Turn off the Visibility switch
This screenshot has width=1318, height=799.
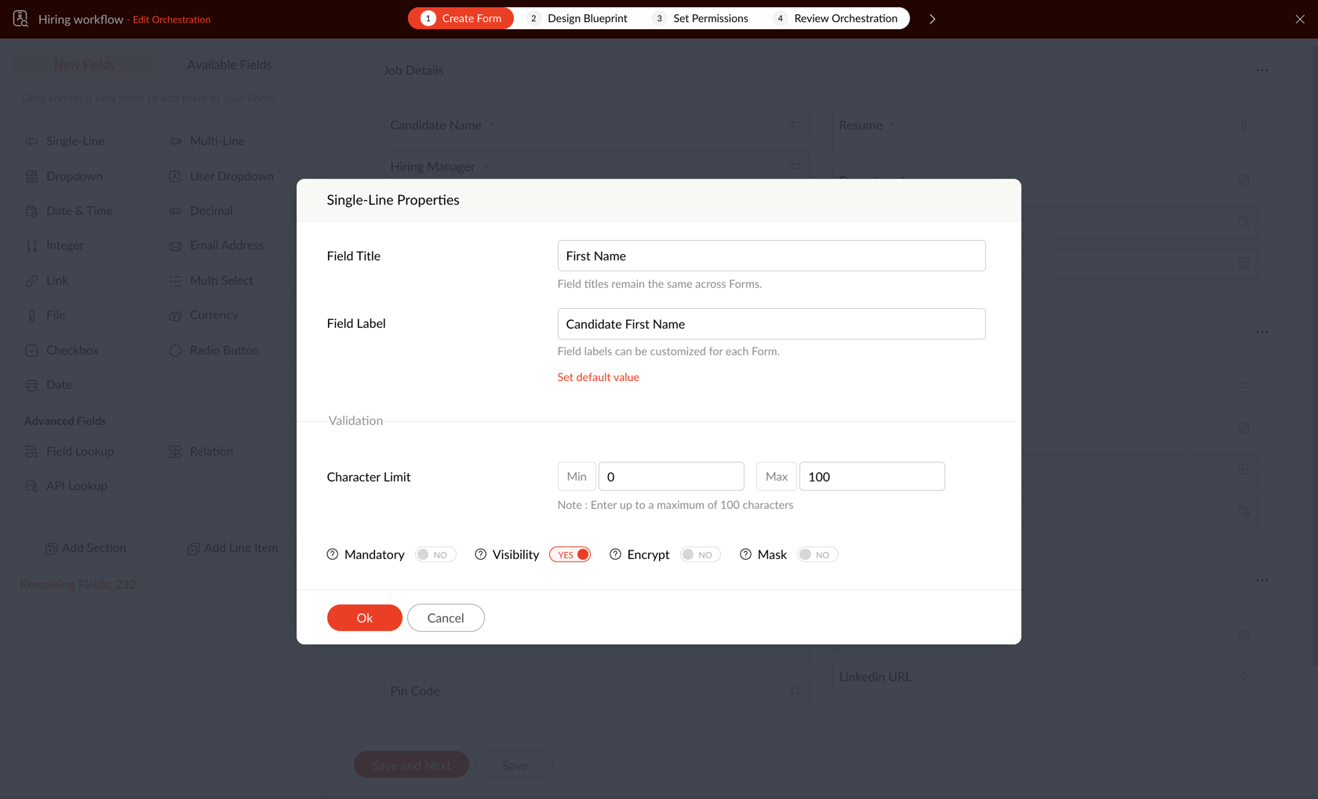click(570, 554)
